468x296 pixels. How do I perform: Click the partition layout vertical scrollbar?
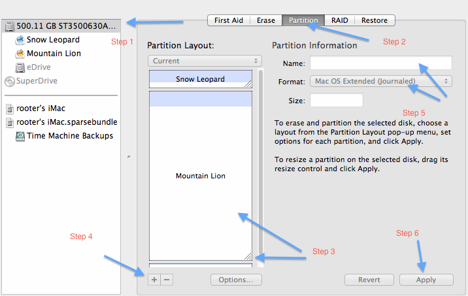(x=261, y=161)
